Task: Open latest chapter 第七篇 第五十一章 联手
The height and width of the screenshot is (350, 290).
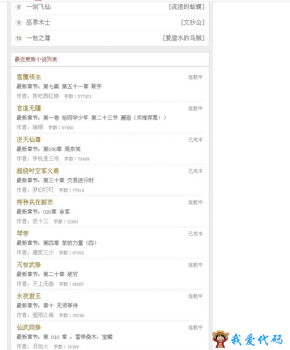Action: (73, 87)
